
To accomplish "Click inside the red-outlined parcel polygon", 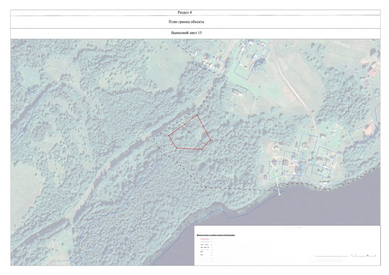I will [189, 135].
